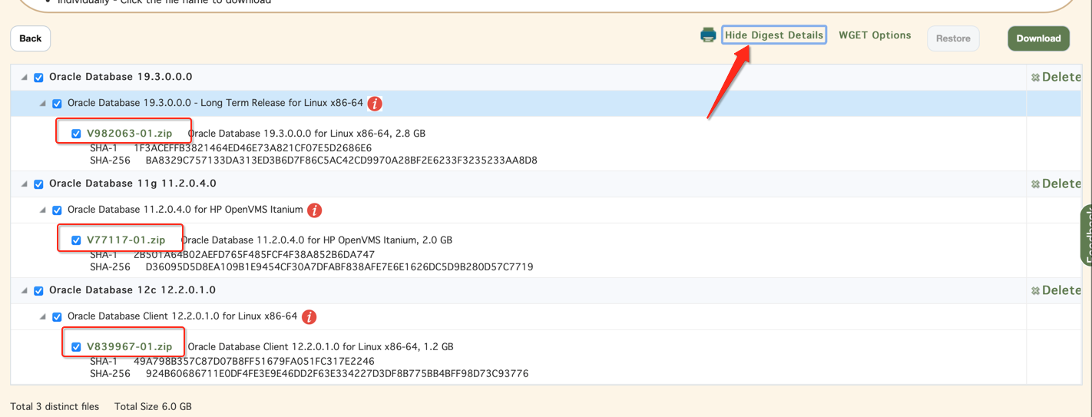Image resolution: width=1092 pixels, height=417 pixels.
Task: Collapse Long Term Release for Linux x86-64 node
Action: pos(42,104)
